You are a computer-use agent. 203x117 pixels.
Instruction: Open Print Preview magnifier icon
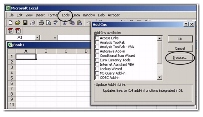click(49, 23)
